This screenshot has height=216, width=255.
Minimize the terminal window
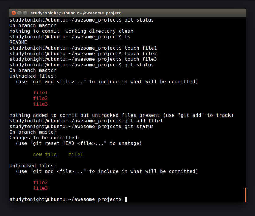coord(19,13)
